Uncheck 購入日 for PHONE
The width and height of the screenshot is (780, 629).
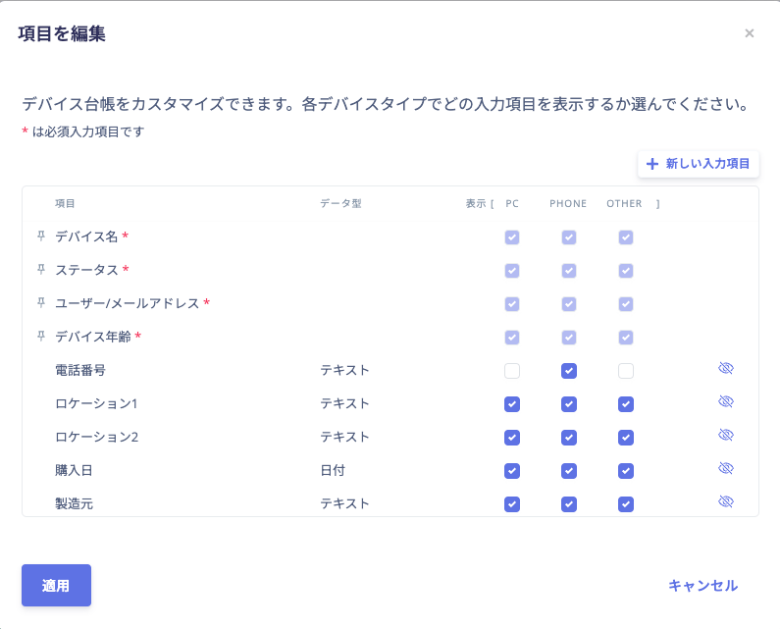(x=569, y=471)
